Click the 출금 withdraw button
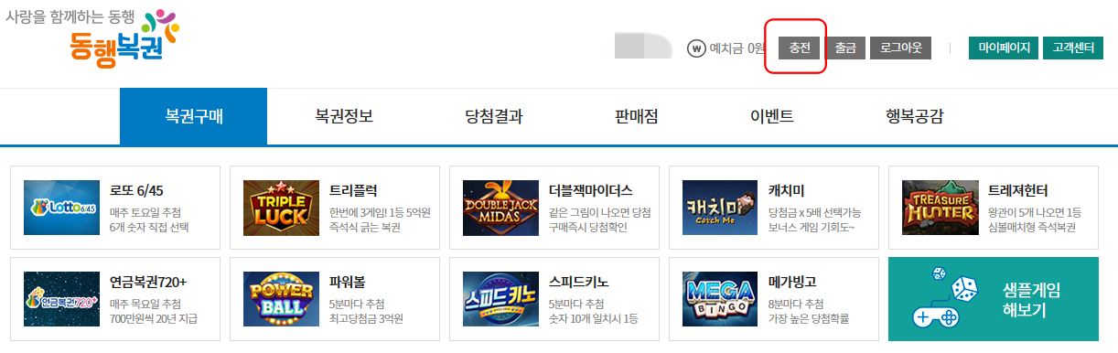1118x353 pixels. point(845,48)
